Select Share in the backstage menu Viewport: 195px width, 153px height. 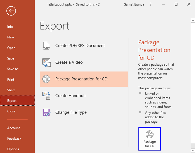[x=11, y=90]
